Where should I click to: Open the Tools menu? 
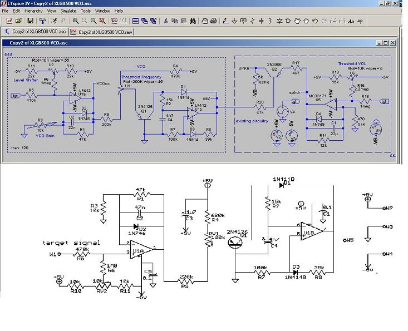(x=85, y=11)
